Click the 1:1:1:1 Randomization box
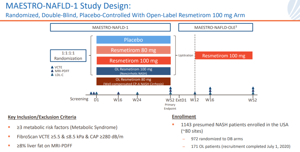Image resolution: width=300 pixels, height=152 pixels. click(x=68, y=56)
